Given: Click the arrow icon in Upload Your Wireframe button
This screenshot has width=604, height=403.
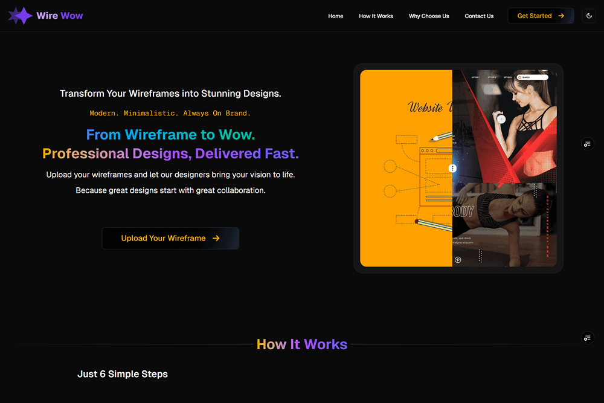Looking at the screenshot, I should 216,239.
